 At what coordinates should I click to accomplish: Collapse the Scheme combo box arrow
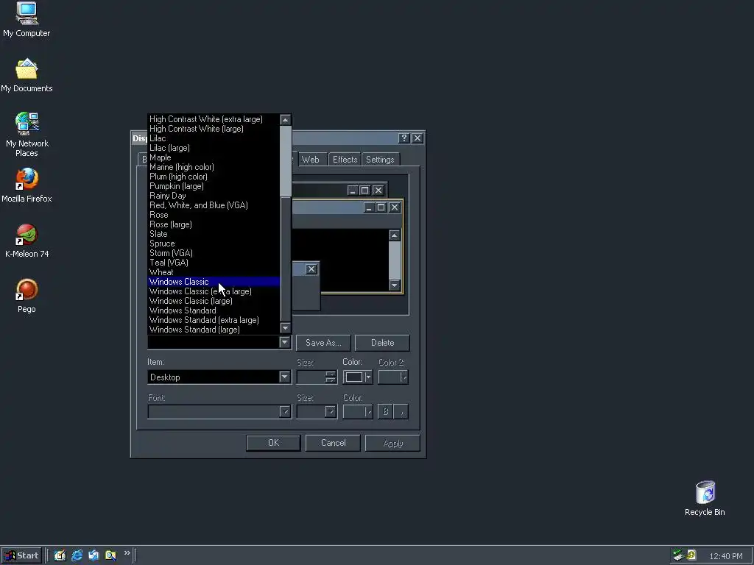(285, 342)
